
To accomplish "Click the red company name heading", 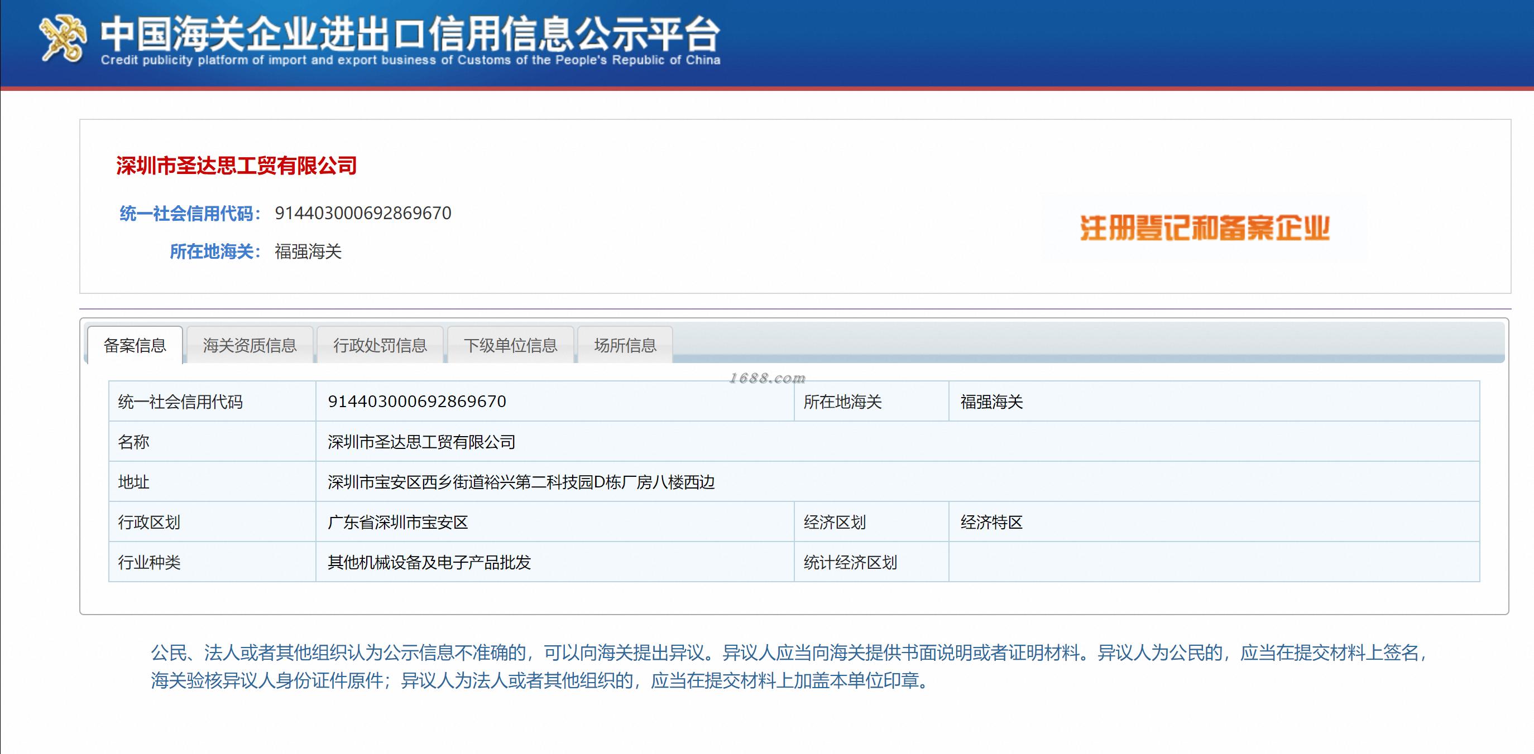I will pos(237,166).
